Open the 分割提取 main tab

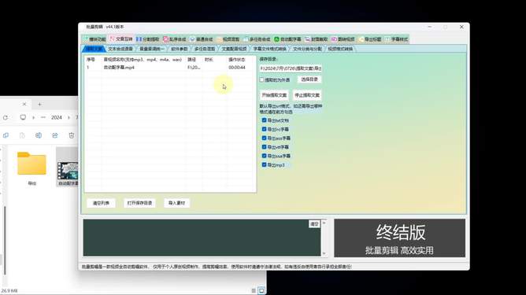point(147,39)
